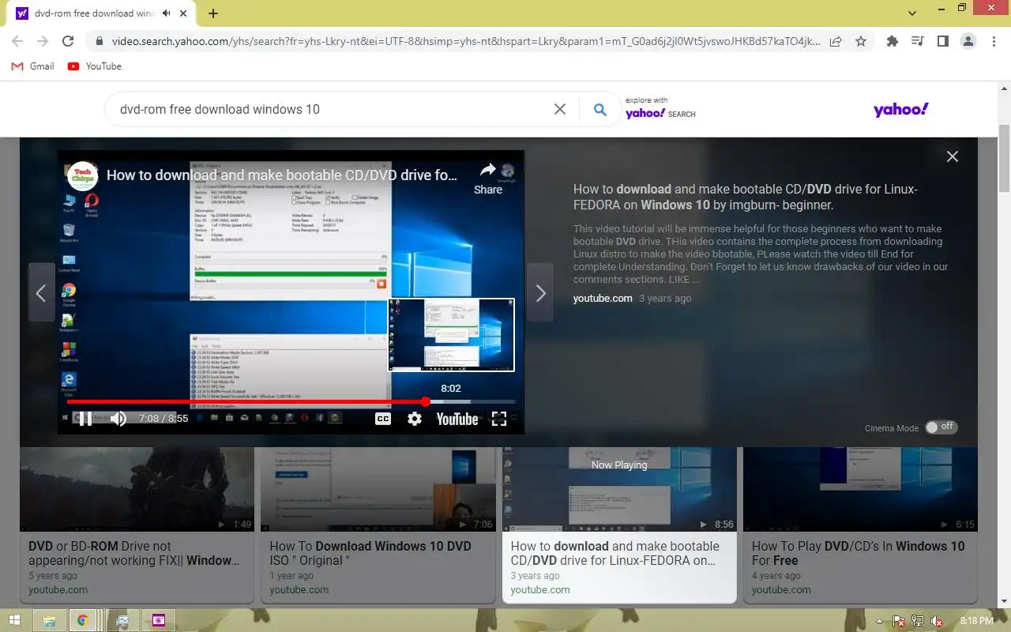The image size is (1011, 632).
Task: Close the video player overlay
Action: pos(953,156)
